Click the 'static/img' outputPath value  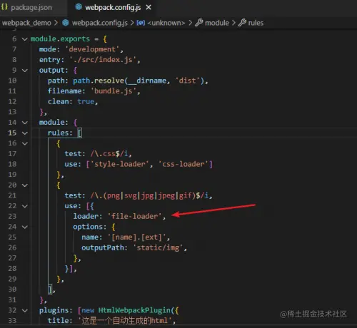pyautogui.click(x=158, y=247)
